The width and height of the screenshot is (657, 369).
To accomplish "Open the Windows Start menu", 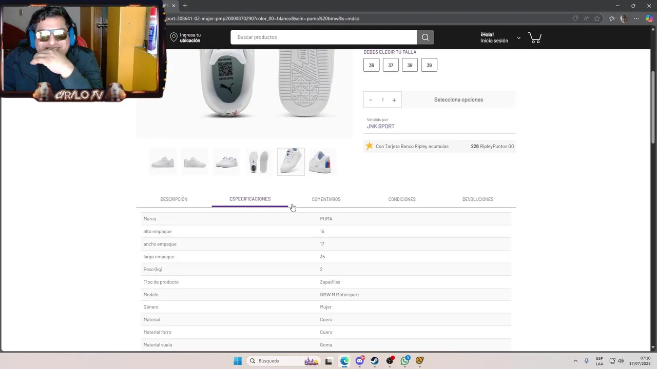I will [x=238, y=361].
